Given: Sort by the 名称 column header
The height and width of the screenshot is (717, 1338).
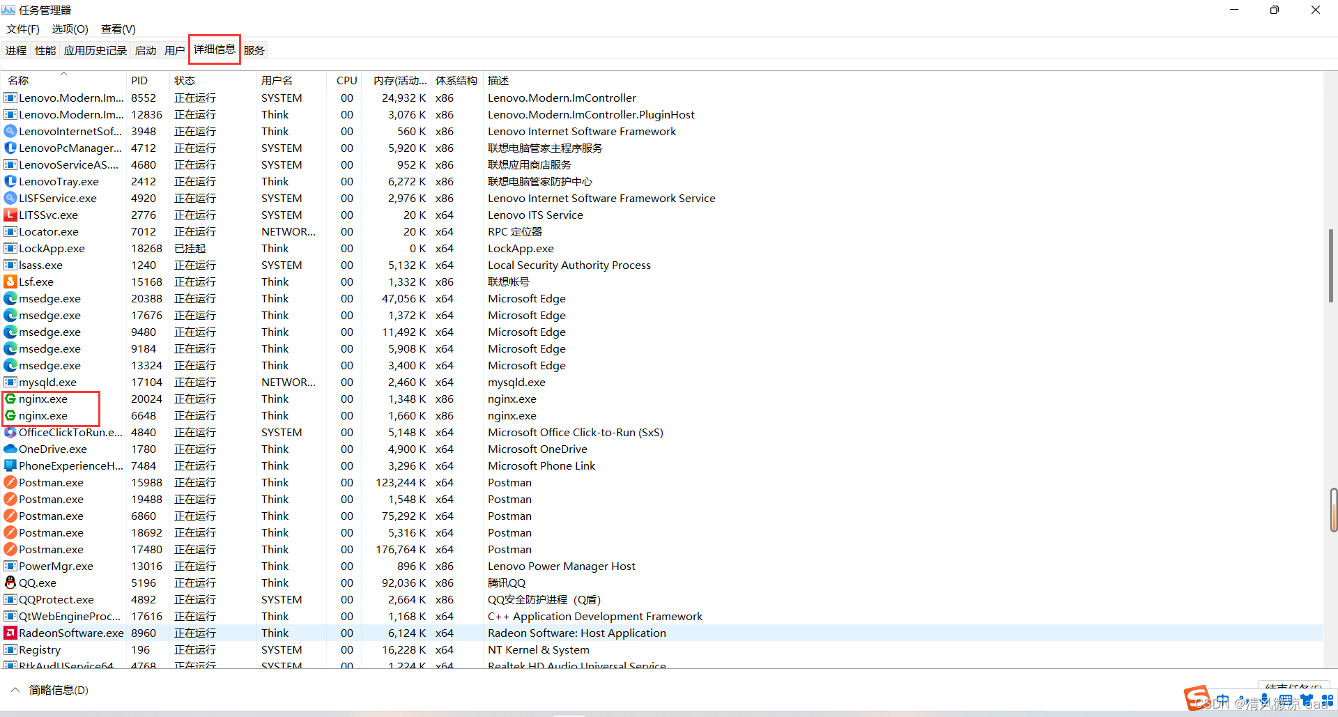Looking at the screenshot, I should (x=63, y=80).
